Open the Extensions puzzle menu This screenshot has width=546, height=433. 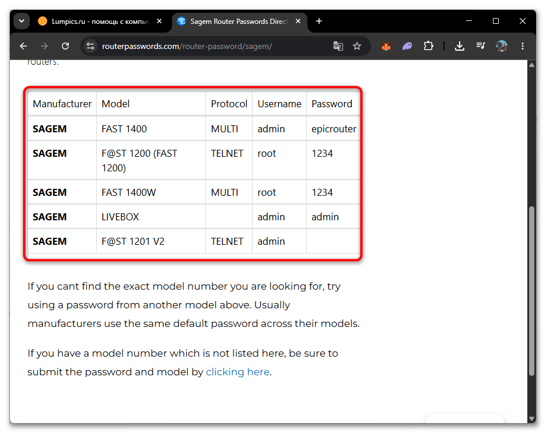click(428, 46)
